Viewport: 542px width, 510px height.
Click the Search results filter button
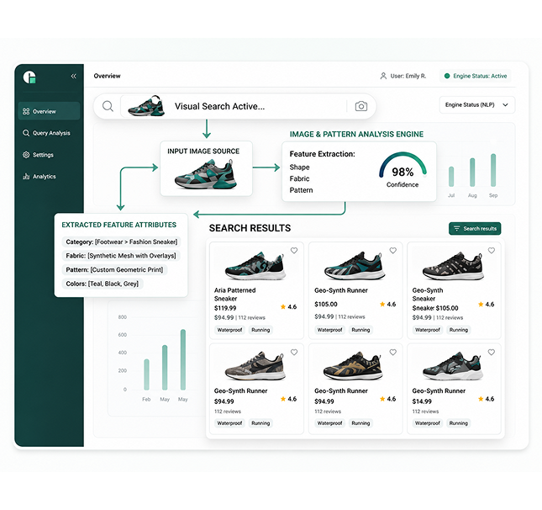pos(475,229)
